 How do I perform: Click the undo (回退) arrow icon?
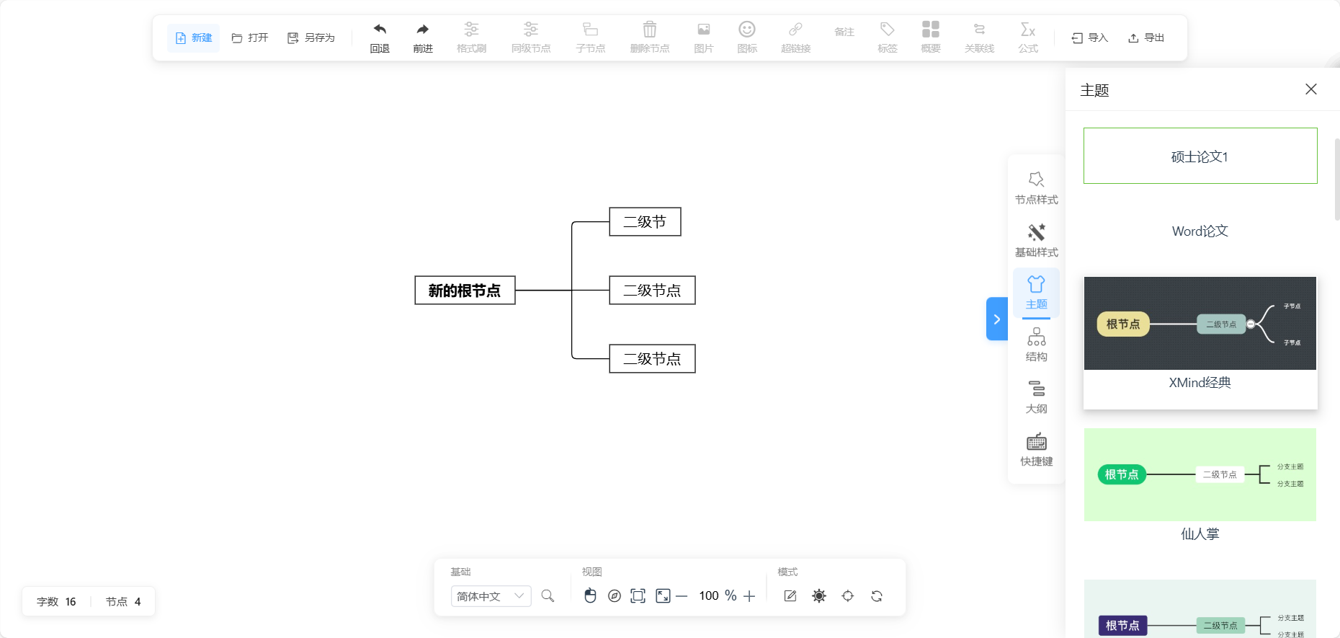380,30
